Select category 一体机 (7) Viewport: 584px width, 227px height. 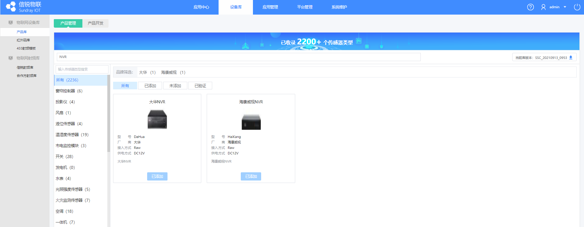[81, 222]
